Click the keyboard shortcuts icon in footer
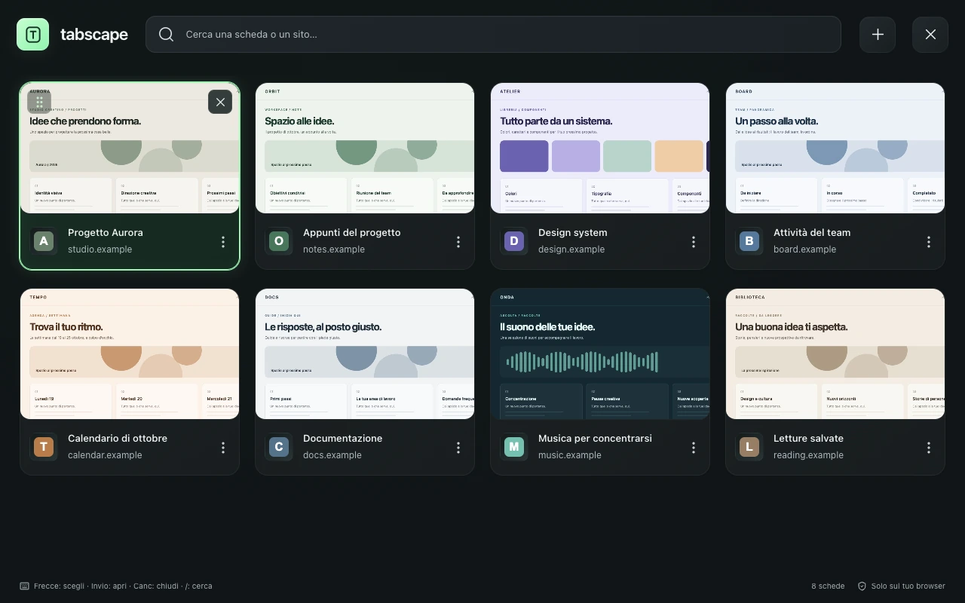This screenshot has width=965, height=603. 25,586
